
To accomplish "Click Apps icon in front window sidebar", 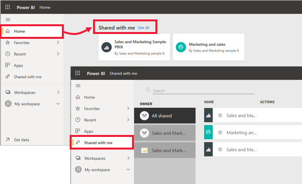I will tap(77, 131).
